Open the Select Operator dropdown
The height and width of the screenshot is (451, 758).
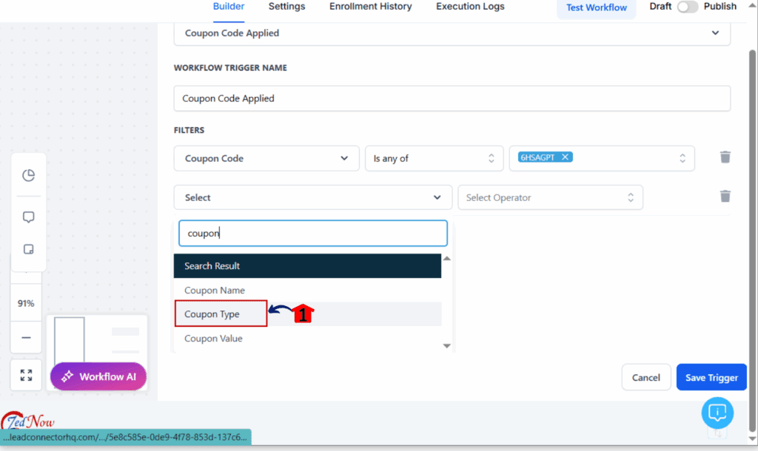pyautogui.click(x=550, y=197)
